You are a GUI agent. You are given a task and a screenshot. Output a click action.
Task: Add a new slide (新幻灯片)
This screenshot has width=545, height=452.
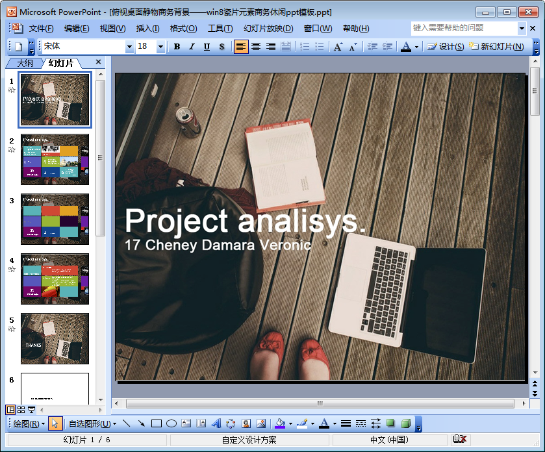(496, 47)
